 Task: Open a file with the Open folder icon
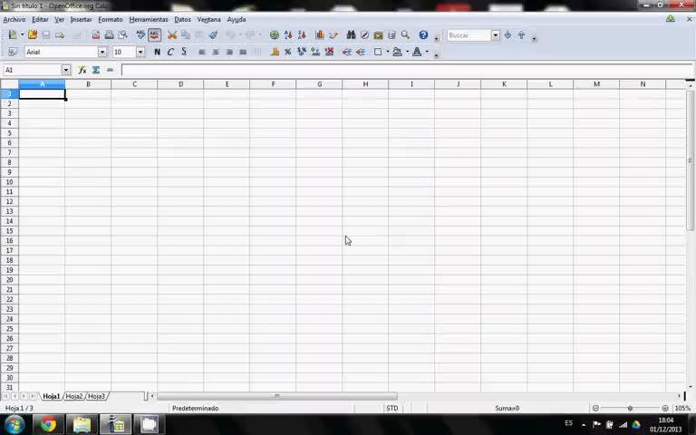pos(33,34)
